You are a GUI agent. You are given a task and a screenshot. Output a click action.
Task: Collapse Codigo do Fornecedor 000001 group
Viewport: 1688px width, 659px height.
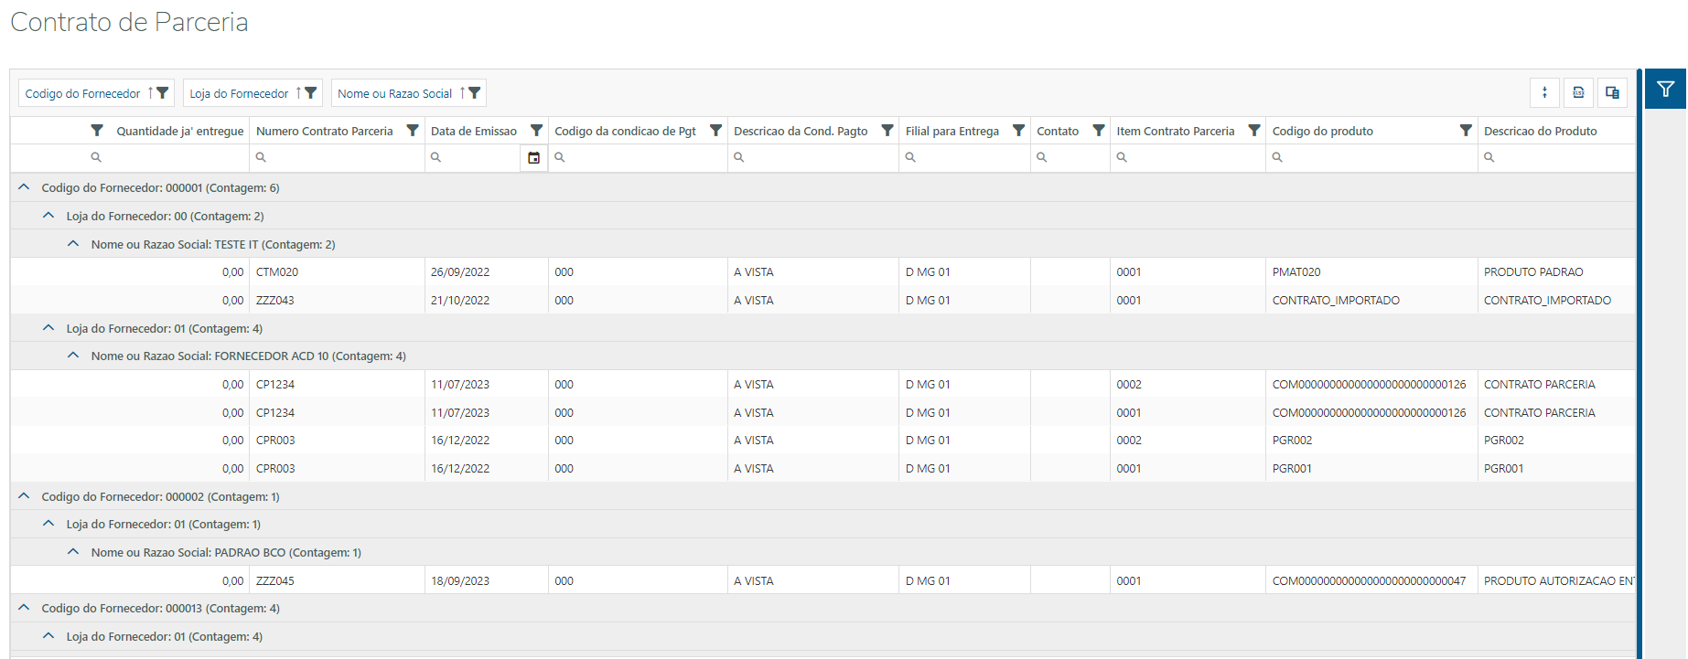25,187
